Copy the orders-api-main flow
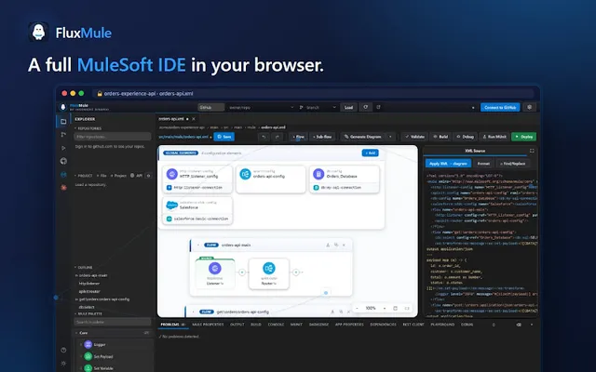Screen dimensions: 596x372 tap(336, 246)
